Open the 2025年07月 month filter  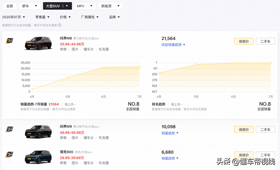click(14, 17)
